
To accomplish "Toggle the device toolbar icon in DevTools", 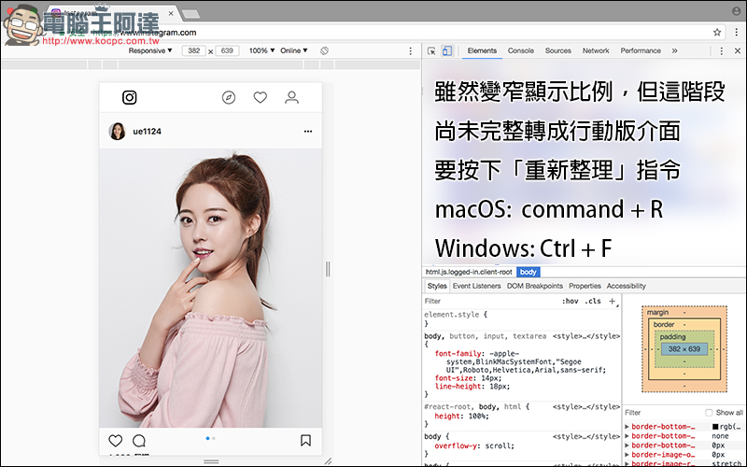I will click(447, 50).
